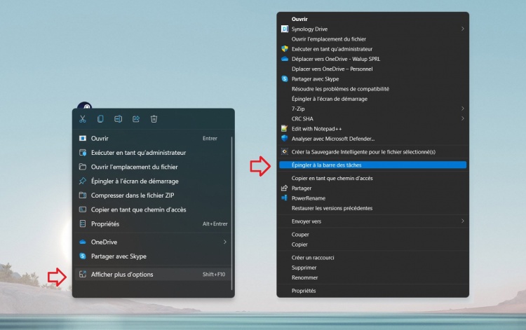Expand the Envoyer vers submenu arrow
The image size is (526, 330).
463,221
